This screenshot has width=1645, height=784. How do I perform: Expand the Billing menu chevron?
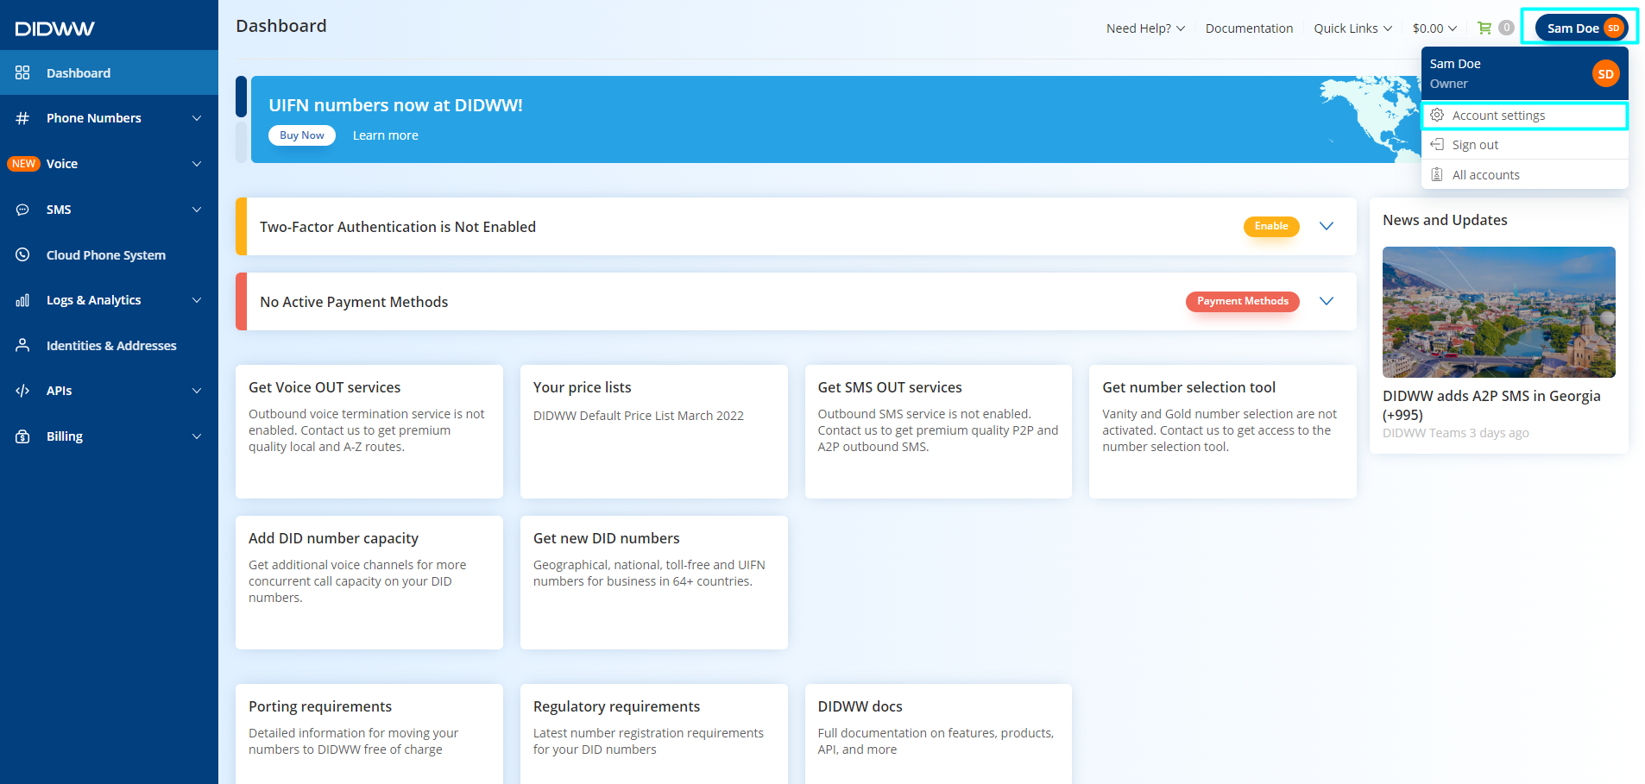click(197, 436)
